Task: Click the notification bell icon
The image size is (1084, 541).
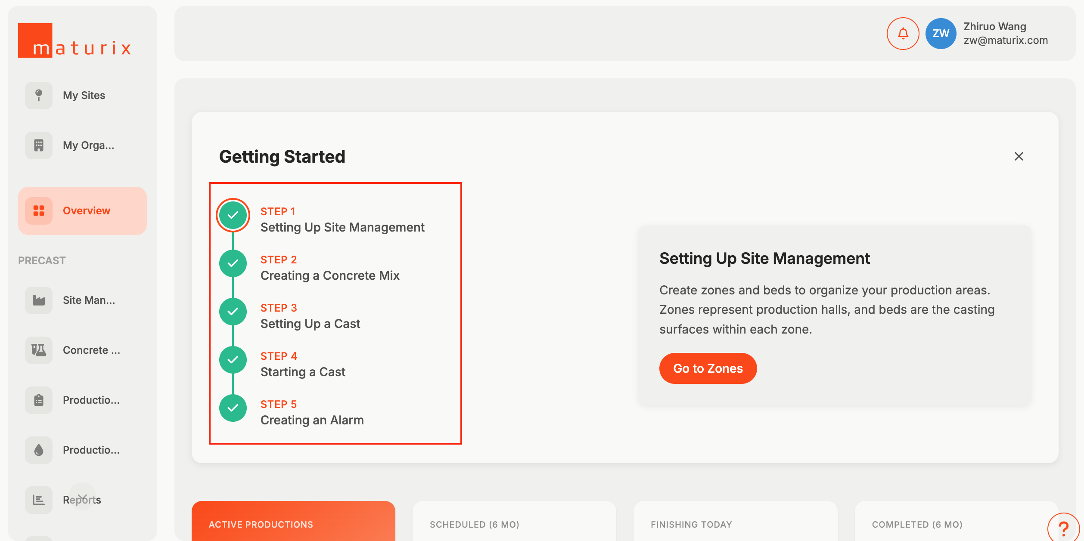Action: coord(903,34)
